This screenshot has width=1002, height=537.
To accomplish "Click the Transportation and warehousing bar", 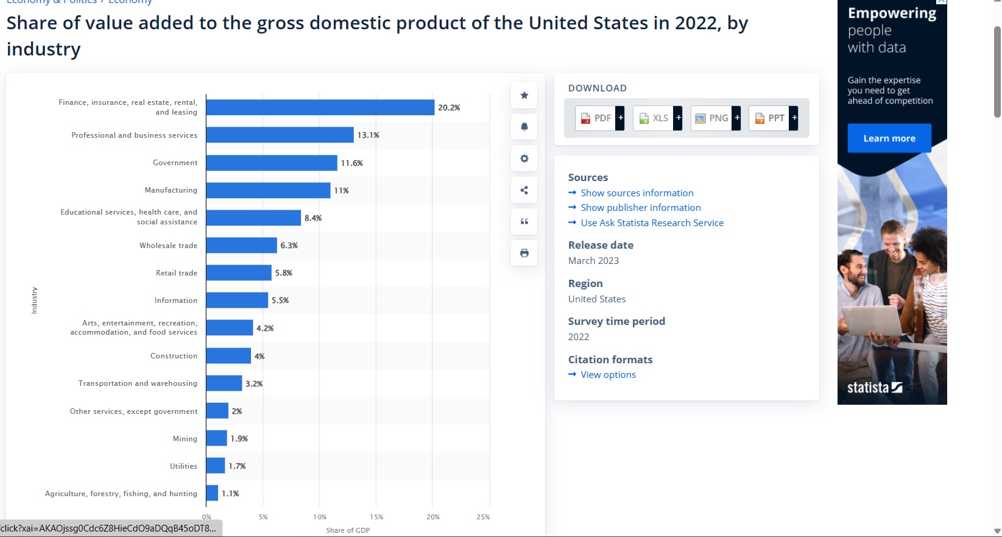I will pyautogui.click(x=224, y=383).
